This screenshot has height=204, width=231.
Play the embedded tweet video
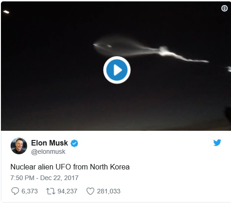tap(117, 70)
